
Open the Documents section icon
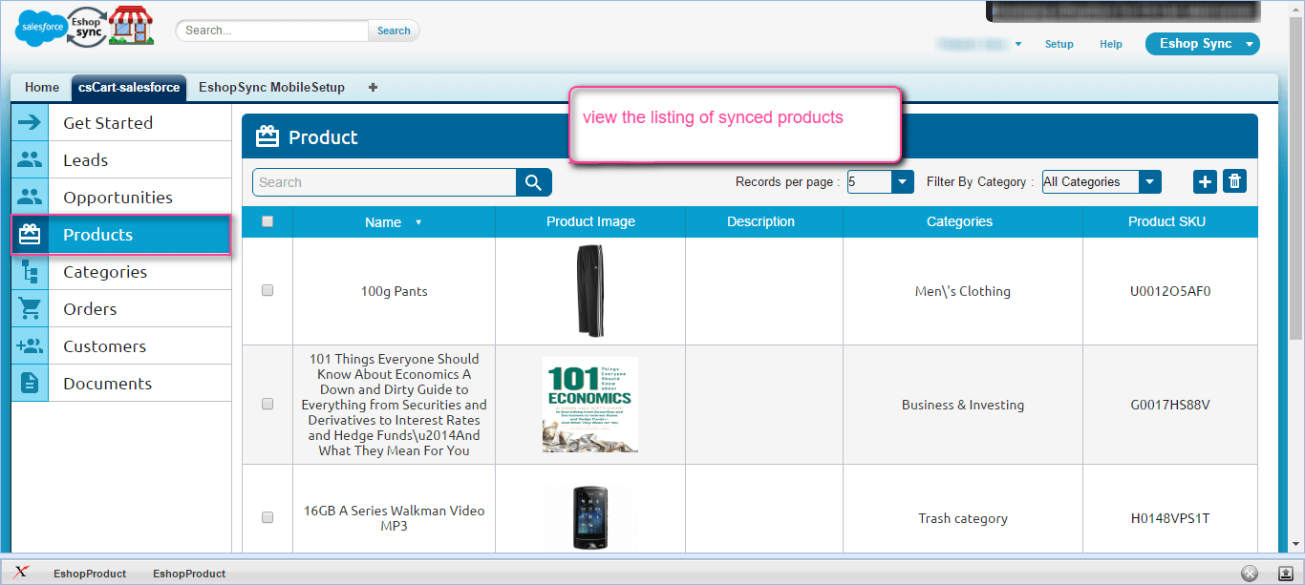click(29, 382)
